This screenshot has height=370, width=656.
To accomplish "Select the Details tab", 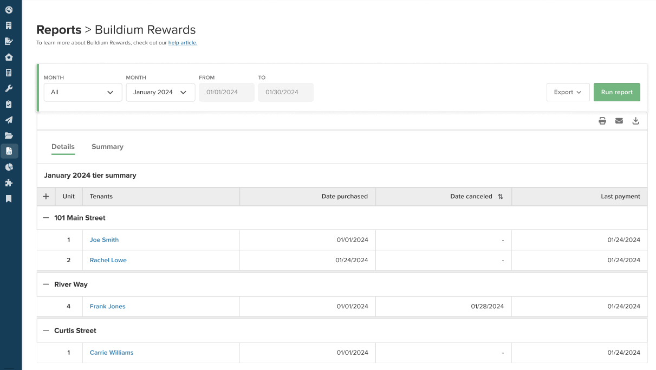I will (63, 147).
